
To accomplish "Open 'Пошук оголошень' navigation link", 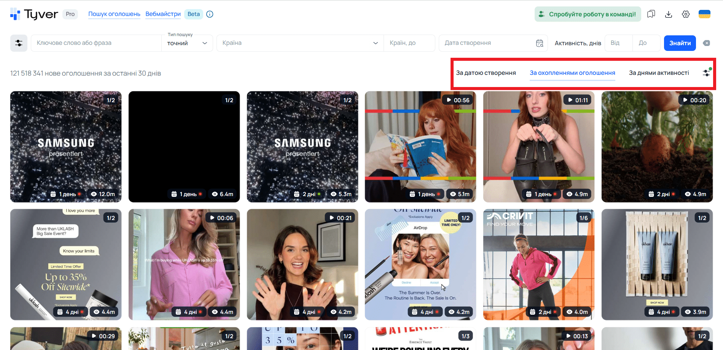I will tap(114, 14).
